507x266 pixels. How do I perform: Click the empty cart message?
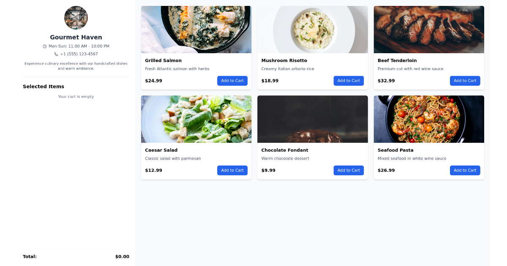(x=76, y=96)
